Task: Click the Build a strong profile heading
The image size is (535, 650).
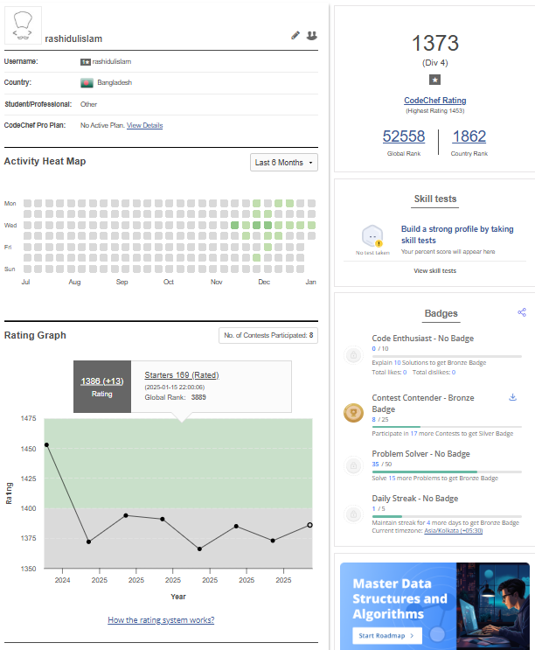Action: pyautogui.click(x=457, y=234)
